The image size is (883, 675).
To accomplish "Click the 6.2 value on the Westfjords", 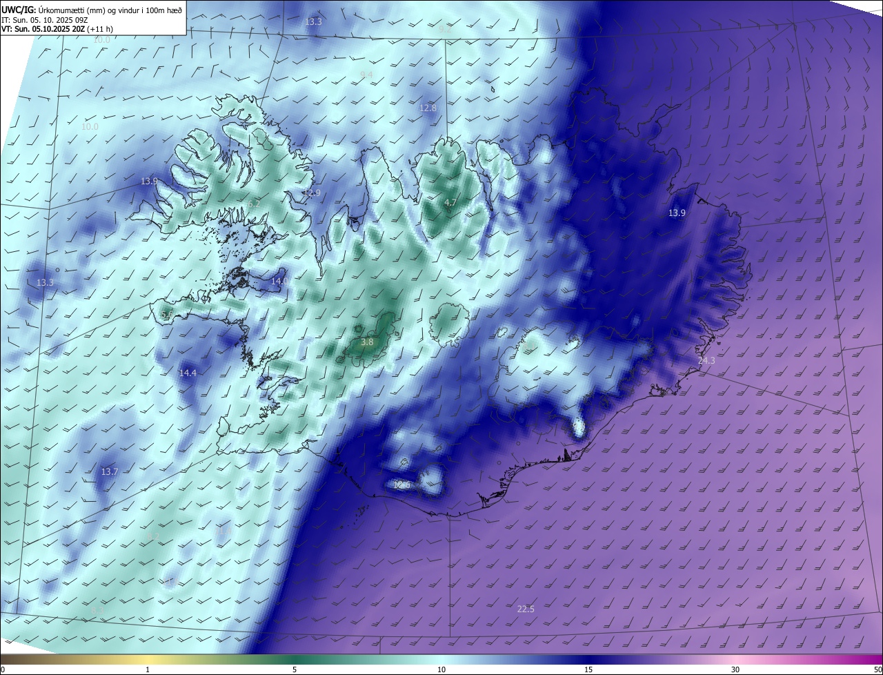I will click(254, 204).
